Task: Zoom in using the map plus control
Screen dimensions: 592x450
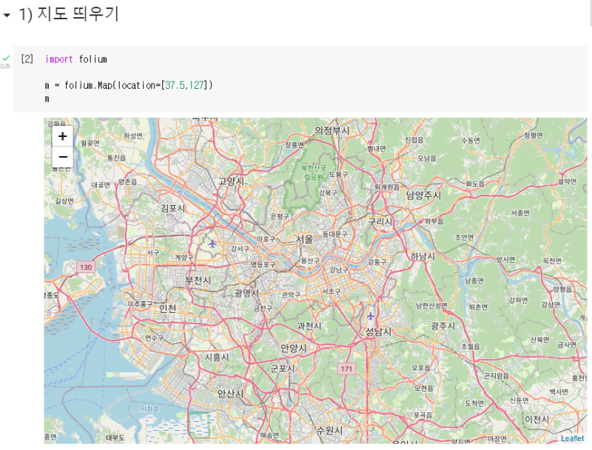Action: coord(62,136)
